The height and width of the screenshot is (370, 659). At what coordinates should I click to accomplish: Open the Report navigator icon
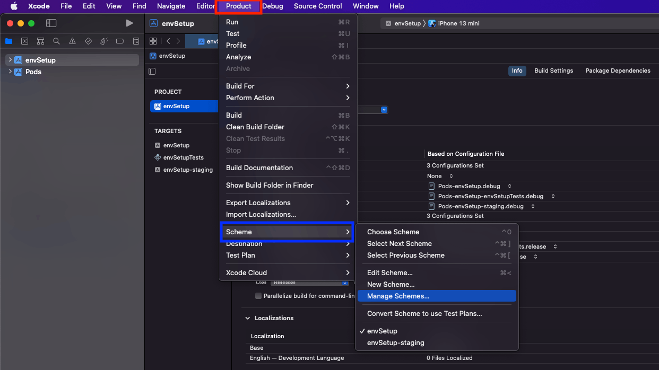pos(136,41)
